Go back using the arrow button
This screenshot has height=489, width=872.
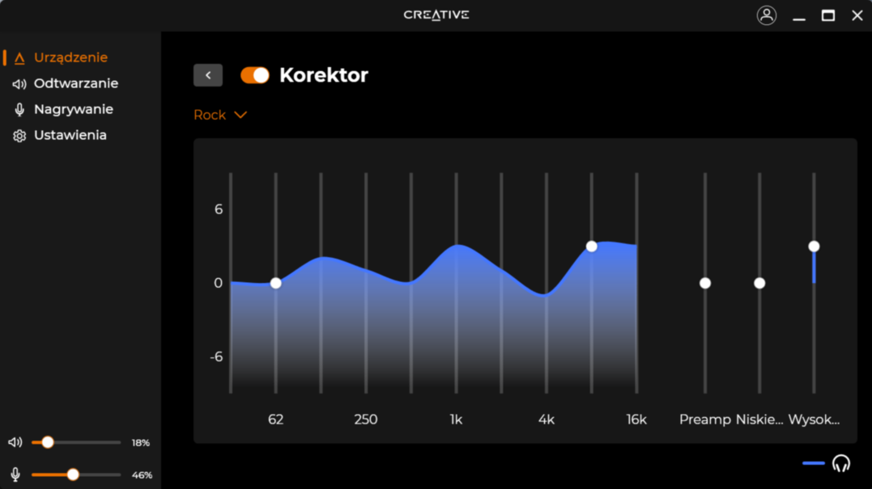(208, 75)
